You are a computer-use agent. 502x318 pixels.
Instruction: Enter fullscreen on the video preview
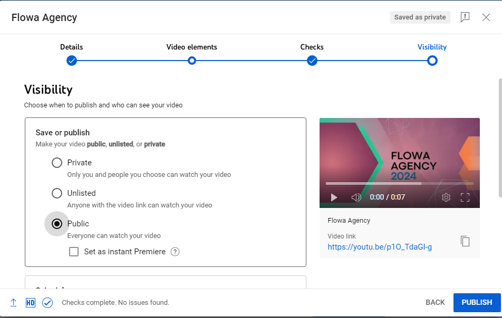tap(465, 197)
